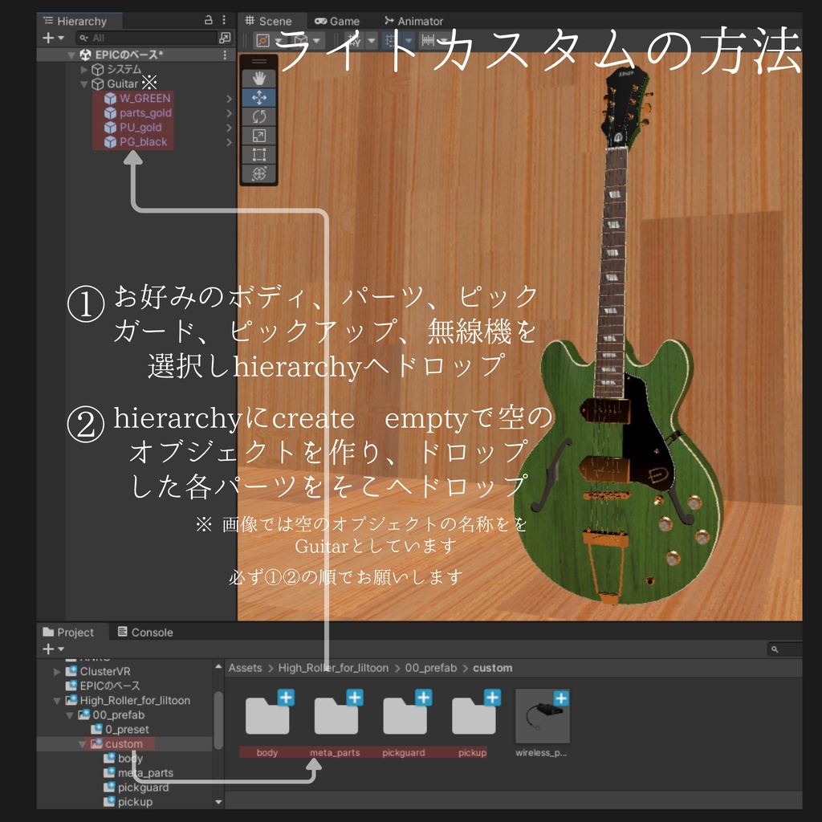Open PG_black prefab via its arrow
The image size is (822, 822).
[x=229, y=142]
